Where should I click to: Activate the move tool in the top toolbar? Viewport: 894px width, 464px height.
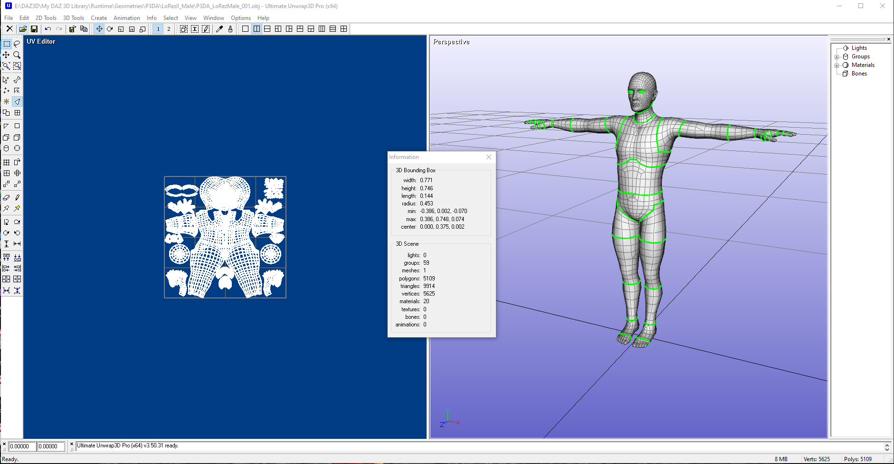point(99,29)
